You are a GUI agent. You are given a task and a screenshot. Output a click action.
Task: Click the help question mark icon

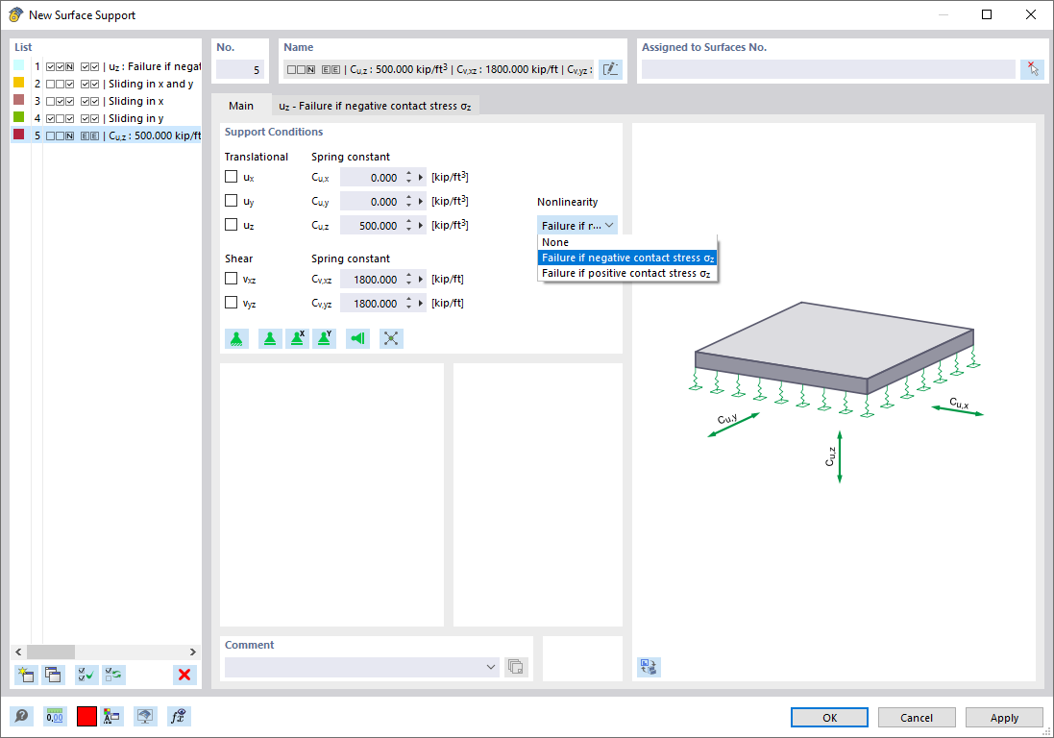tap(20, 716)
